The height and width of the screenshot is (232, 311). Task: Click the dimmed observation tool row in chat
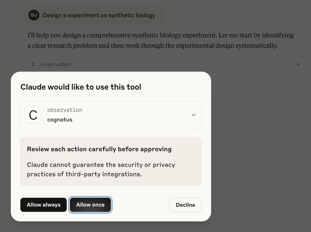pyautogui.click(x=166, y=64)
